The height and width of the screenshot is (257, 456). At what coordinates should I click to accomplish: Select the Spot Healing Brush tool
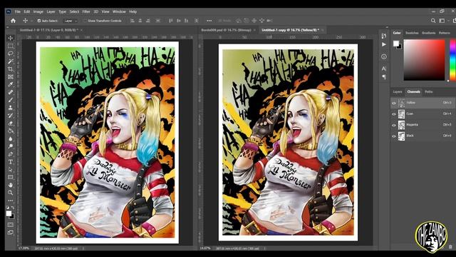tap(11, 92)
